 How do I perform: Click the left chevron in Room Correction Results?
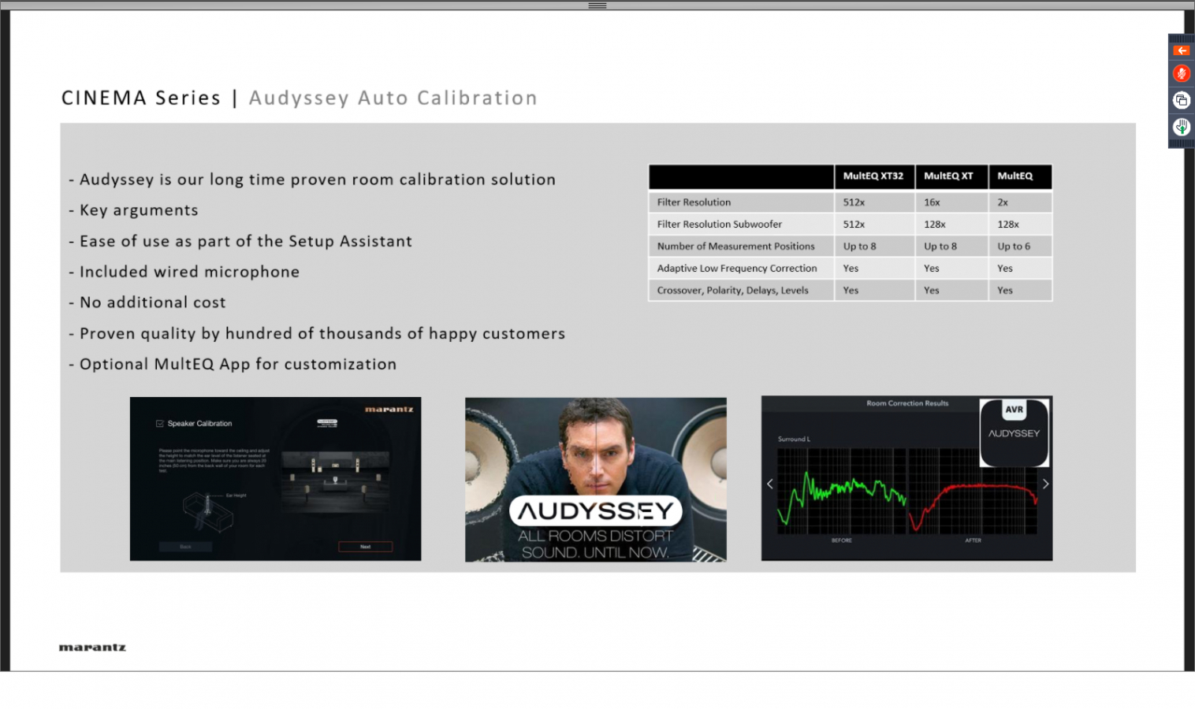coord(770,484)
